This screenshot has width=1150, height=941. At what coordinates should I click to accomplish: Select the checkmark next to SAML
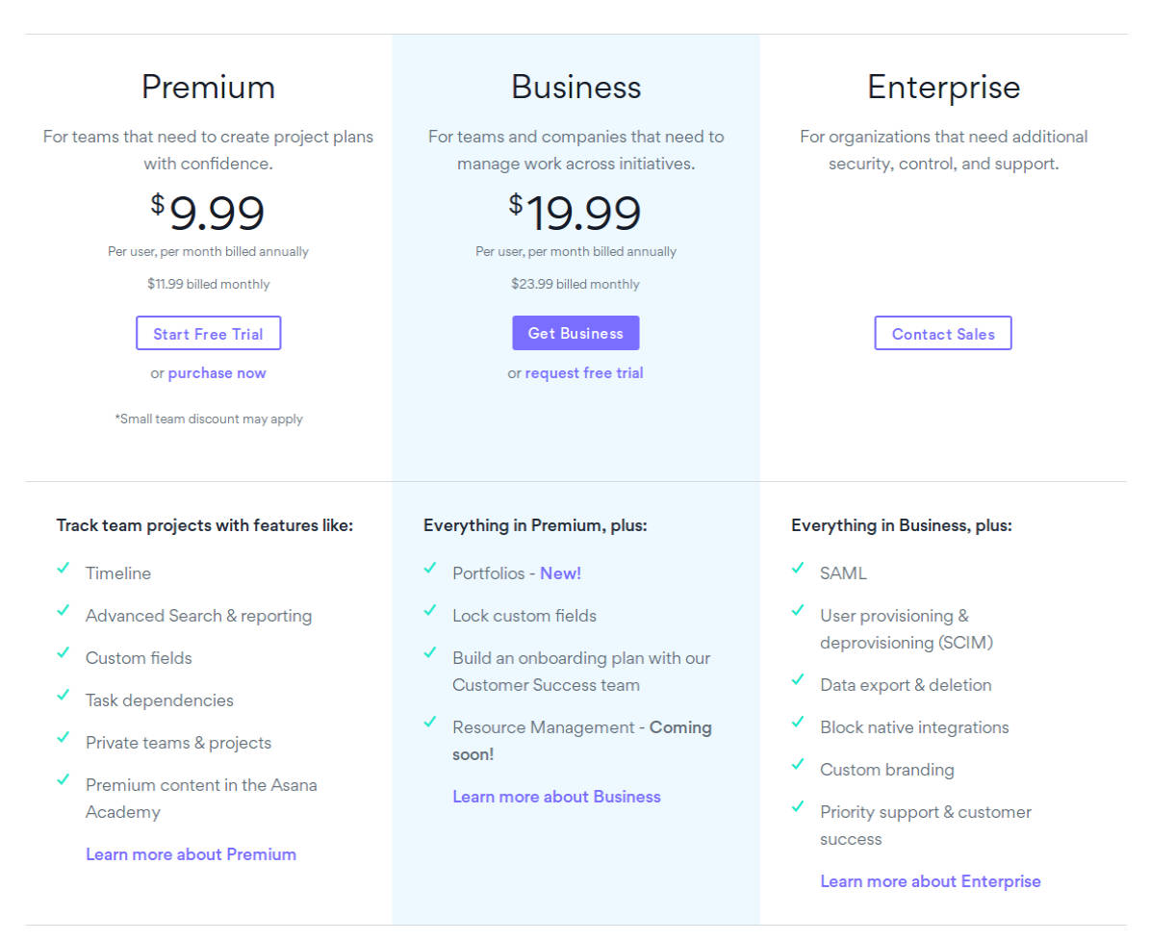[798, 570]
